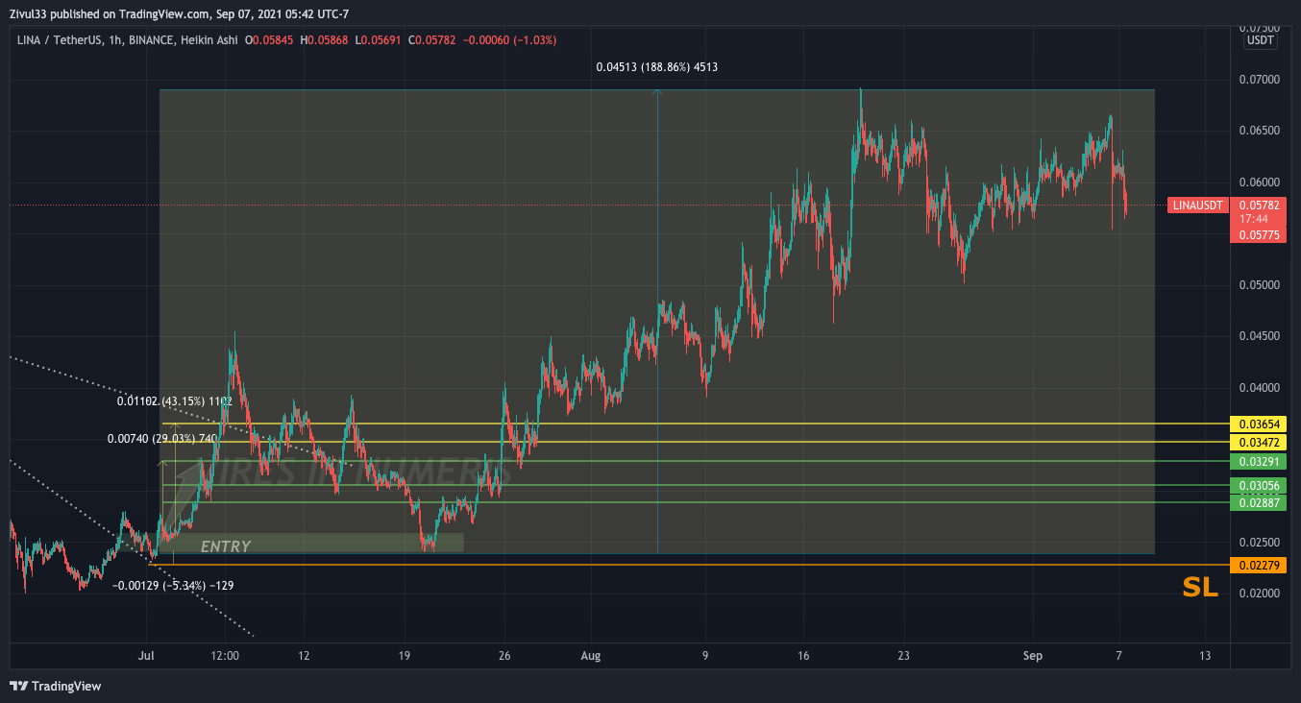Click the 12:00 label on time axis
This screenshot has width=1301, height=703.
(225, 656)
